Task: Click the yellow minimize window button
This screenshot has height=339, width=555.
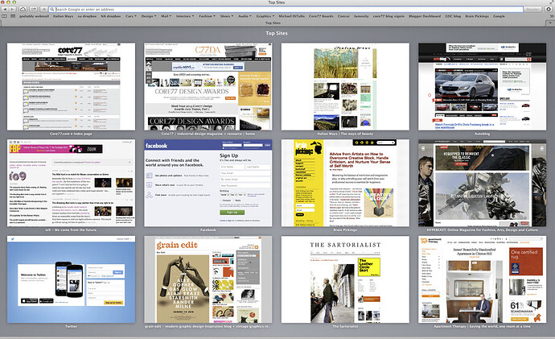Action: tap(9, 2)
